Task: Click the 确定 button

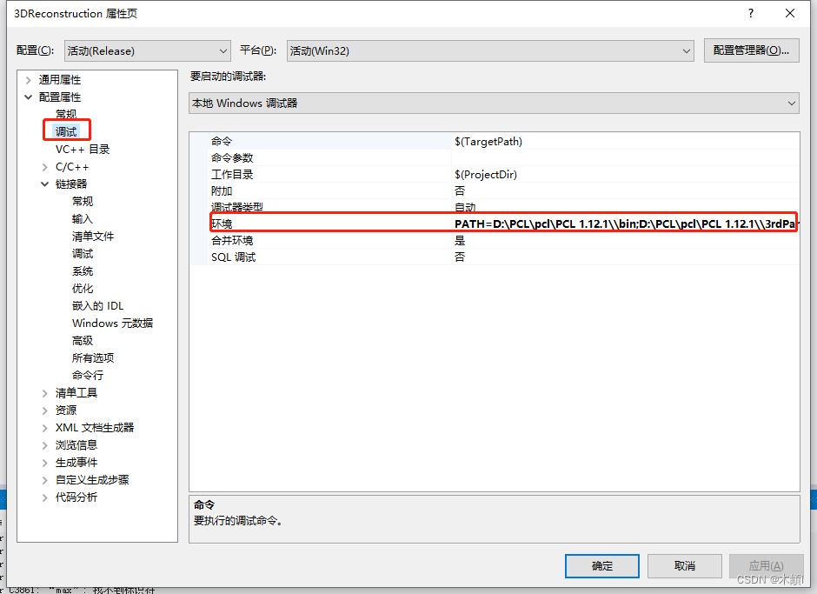Action: click(x=601, y=566)
